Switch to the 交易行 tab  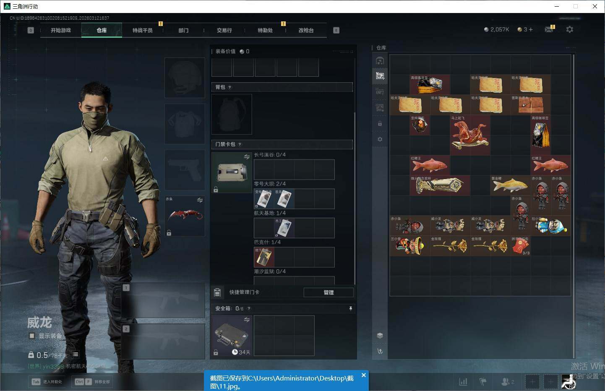(x=224, y=30)
